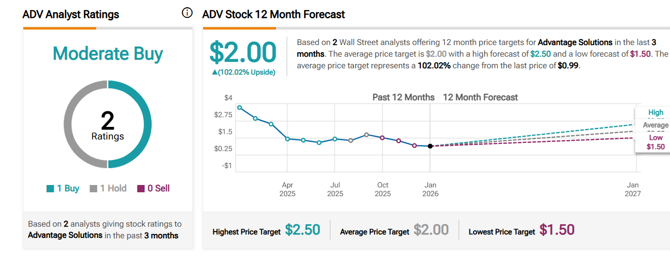Select the 12 Month Forecast chart label
Screen dimensions: 670x278
[480, 97]
